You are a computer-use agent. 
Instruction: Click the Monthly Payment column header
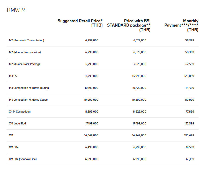pos(181,25)
